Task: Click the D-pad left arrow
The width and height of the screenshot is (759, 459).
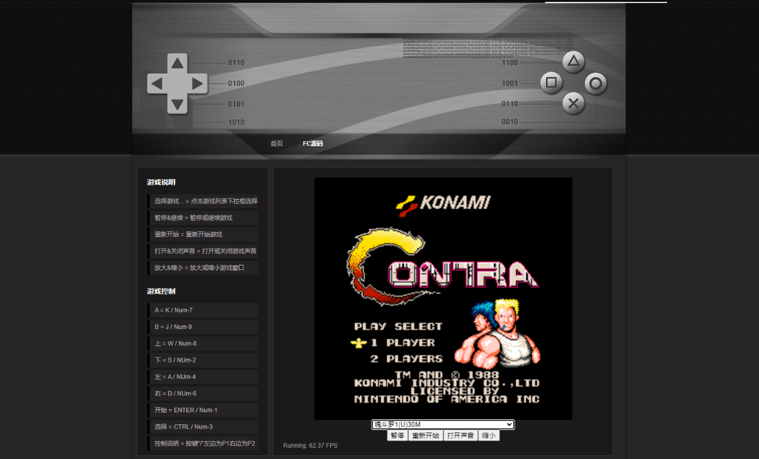Action: [x=157, y=83]
